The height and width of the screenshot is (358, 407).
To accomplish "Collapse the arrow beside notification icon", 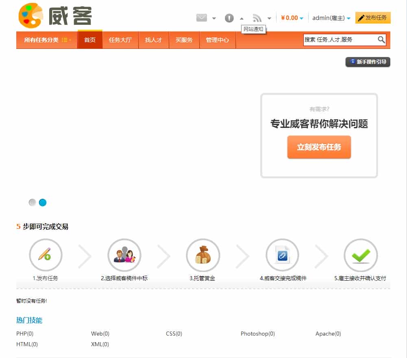I will (x=242, y=18).
